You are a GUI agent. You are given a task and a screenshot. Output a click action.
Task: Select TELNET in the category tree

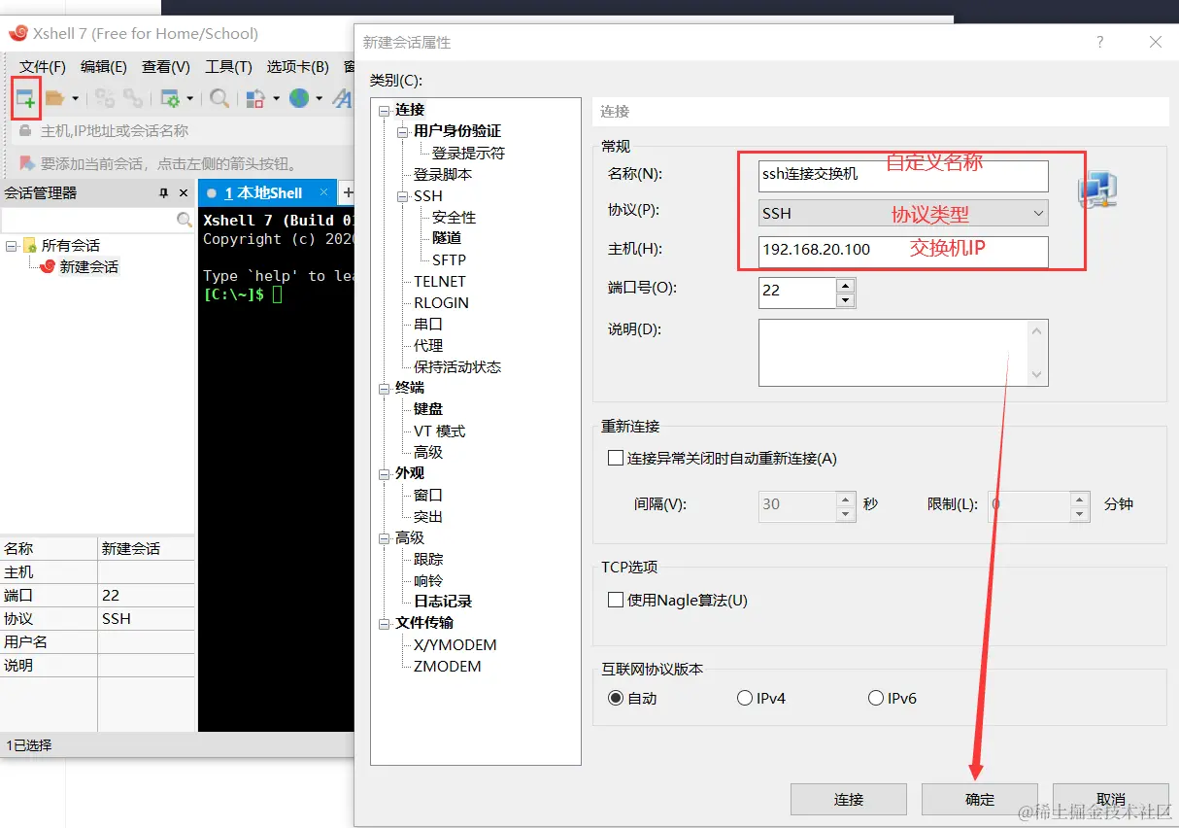(x=440, y=281)
